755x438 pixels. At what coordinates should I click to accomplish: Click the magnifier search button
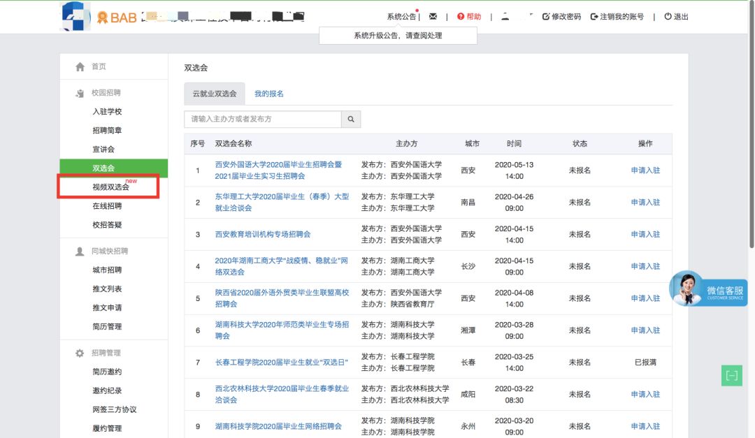click(352, 119)
